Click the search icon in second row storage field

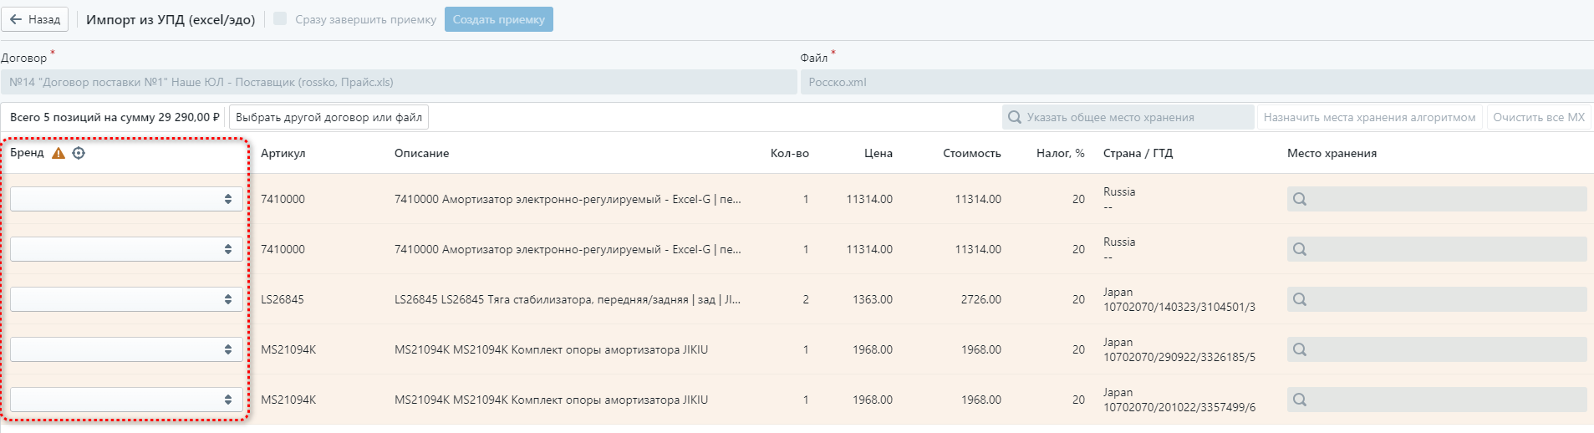click(1300, 249)
